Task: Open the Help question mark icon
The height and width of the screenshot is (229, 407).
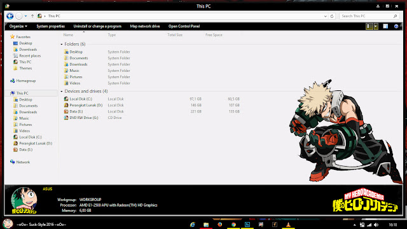Action: (396, 26)
